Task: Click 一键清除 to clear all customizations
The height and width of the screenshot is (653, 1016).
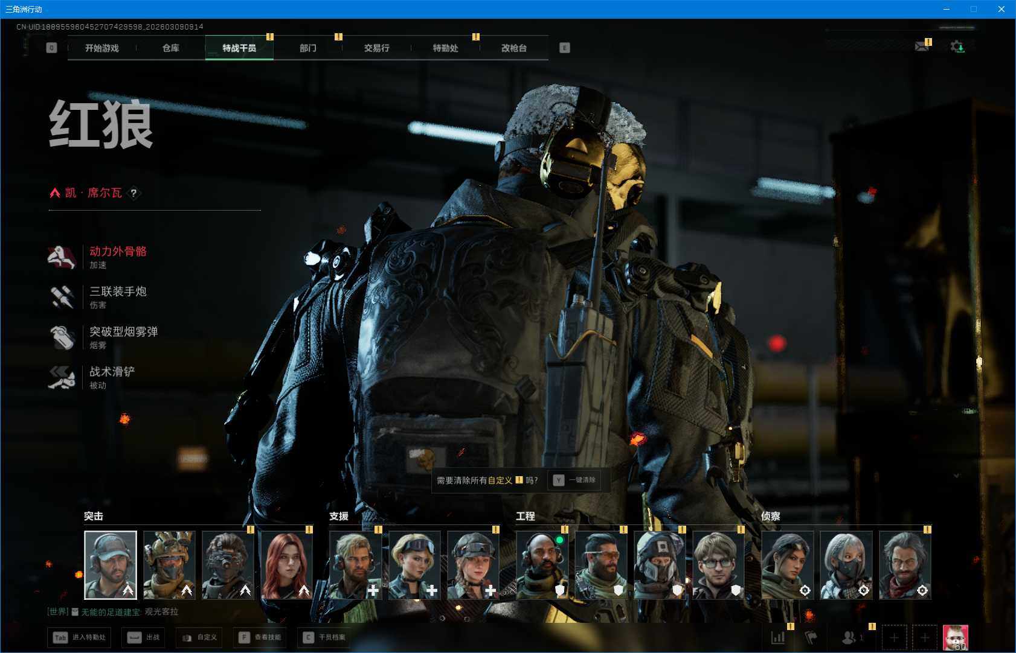Action: 574,480
